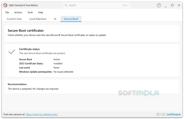Click the 'Recommendation' heading
Screen dimensions: 184x119
(17, 84)
